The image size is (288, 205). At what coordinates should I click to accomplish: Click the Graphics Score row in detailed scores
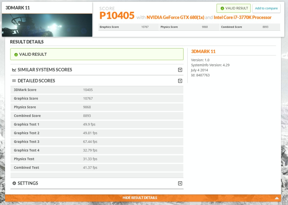click(97, 98)
